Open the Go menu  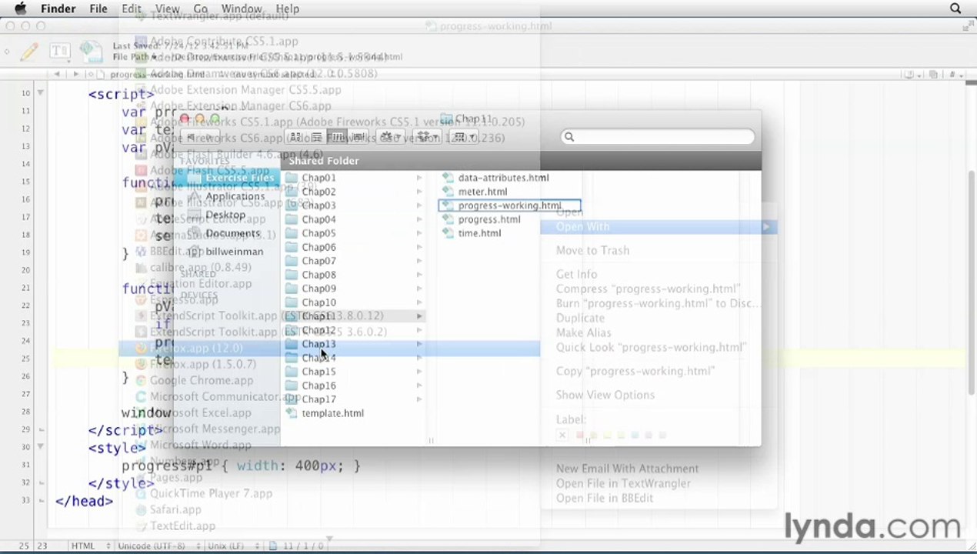click(200, 8)
